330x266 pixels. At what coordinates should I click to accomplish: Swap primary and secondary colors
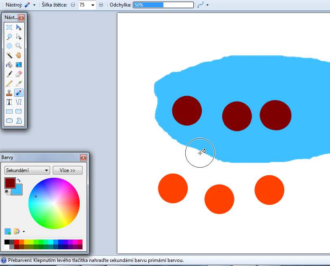(19, 180)
